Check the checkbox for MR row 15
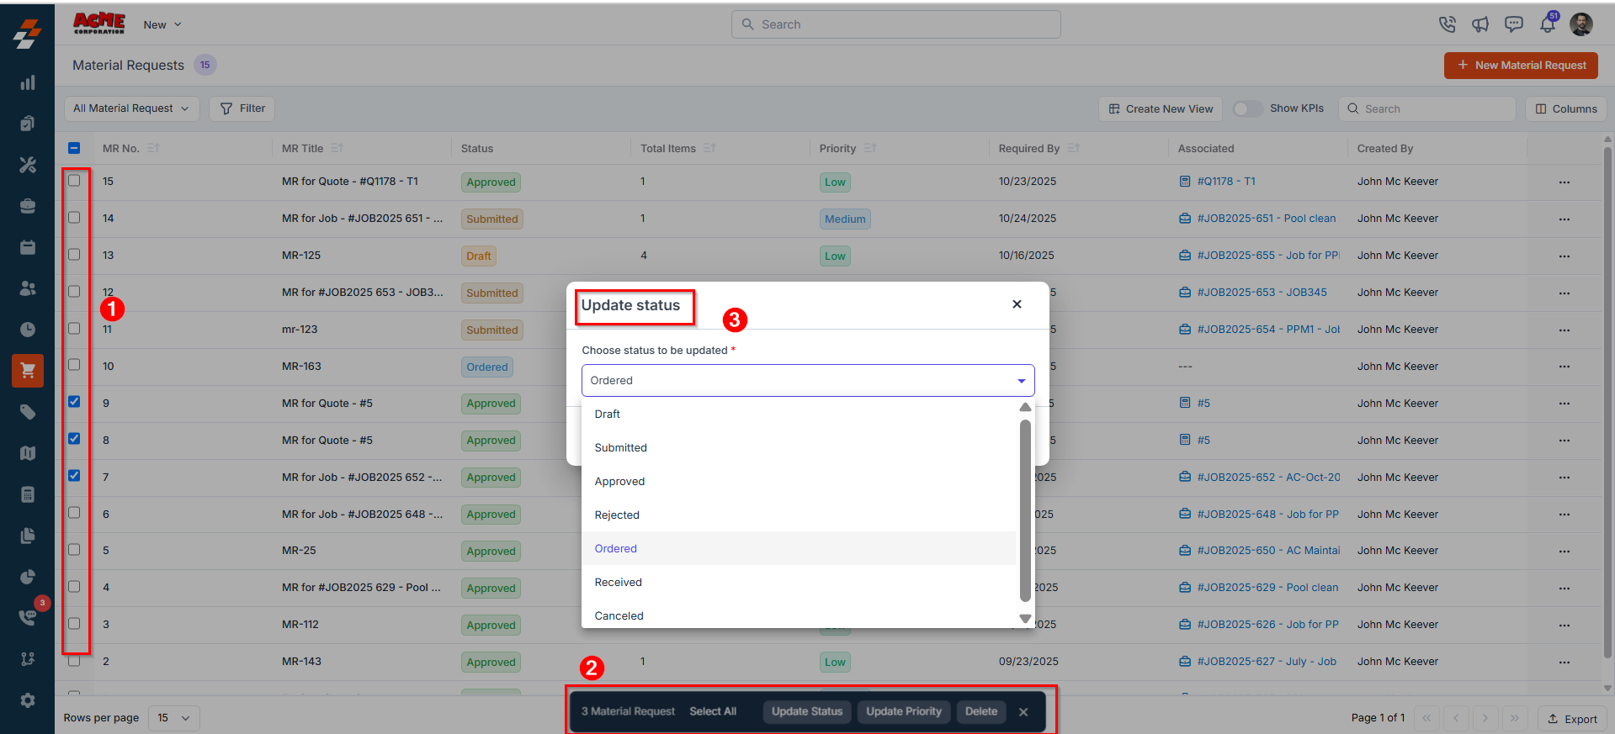The image size is (1615, 734). pos(74,180)
